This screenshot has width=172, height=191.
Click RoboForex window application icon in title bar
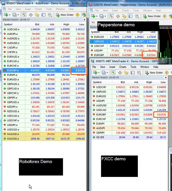(3, 3)
